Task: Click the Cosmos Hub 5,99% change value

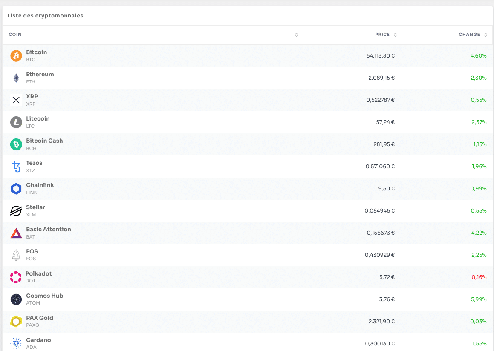Action: click(478, 299)
